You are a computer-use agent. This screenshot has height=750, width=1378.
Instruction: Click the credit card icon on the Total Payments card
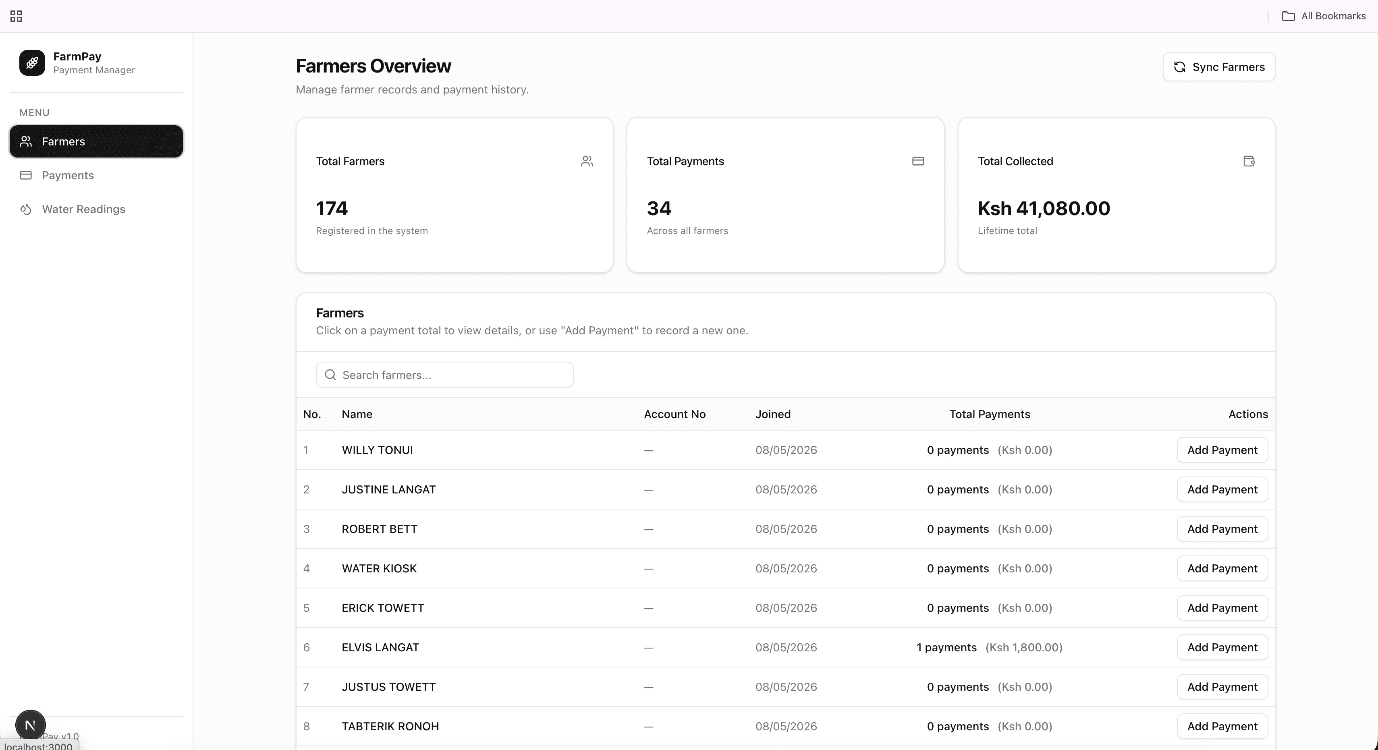pos(918,161)
